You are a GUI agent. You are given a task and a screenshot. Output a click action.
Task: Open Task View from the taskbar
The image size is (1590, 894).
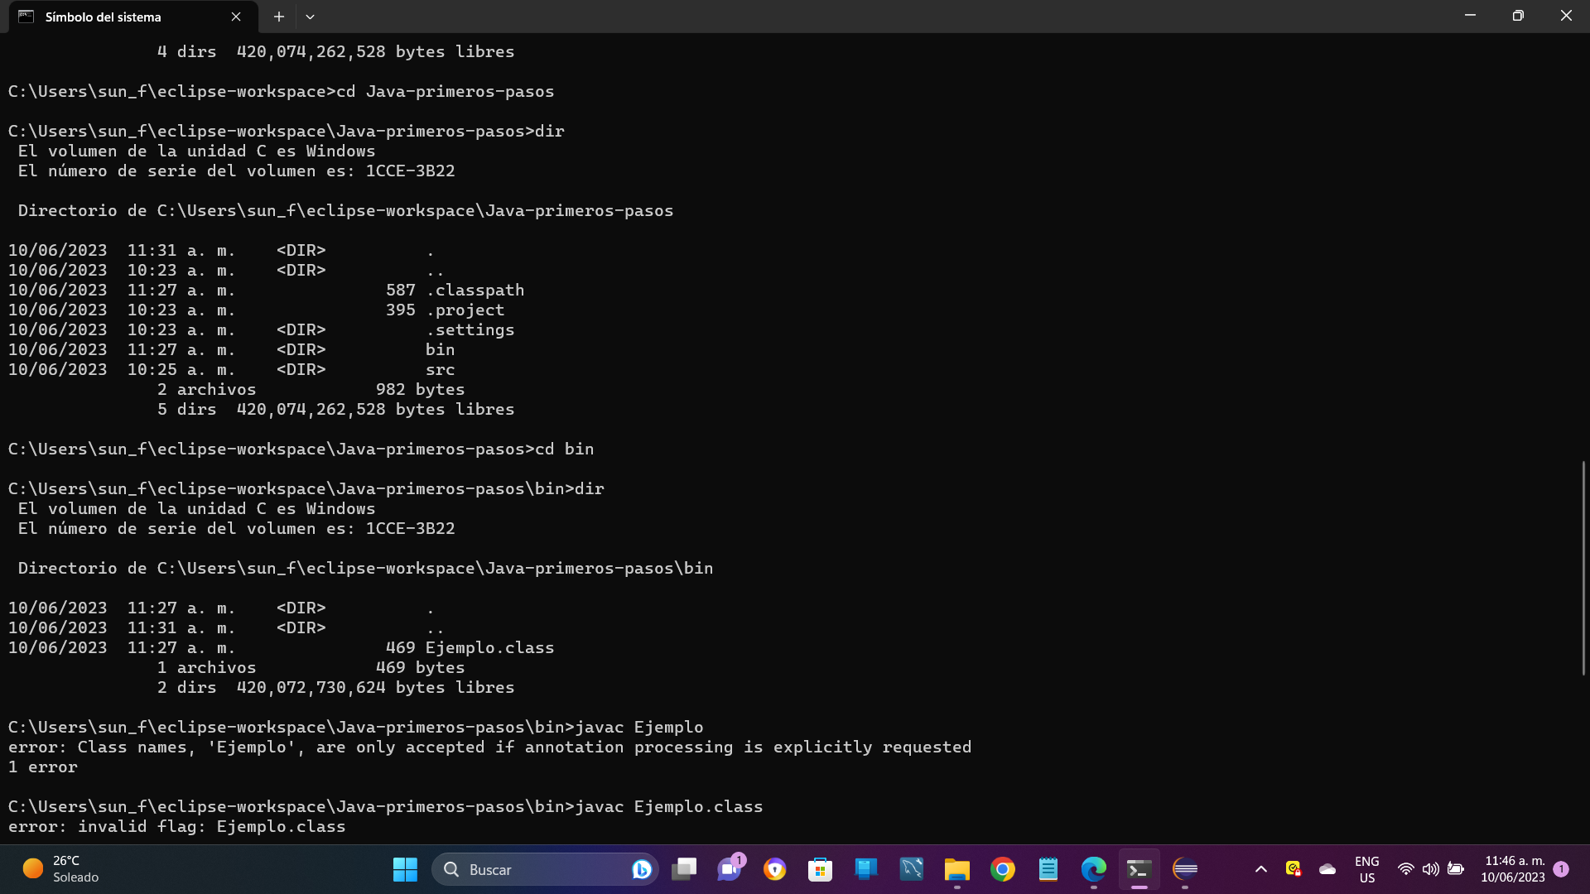pos(684,869)
